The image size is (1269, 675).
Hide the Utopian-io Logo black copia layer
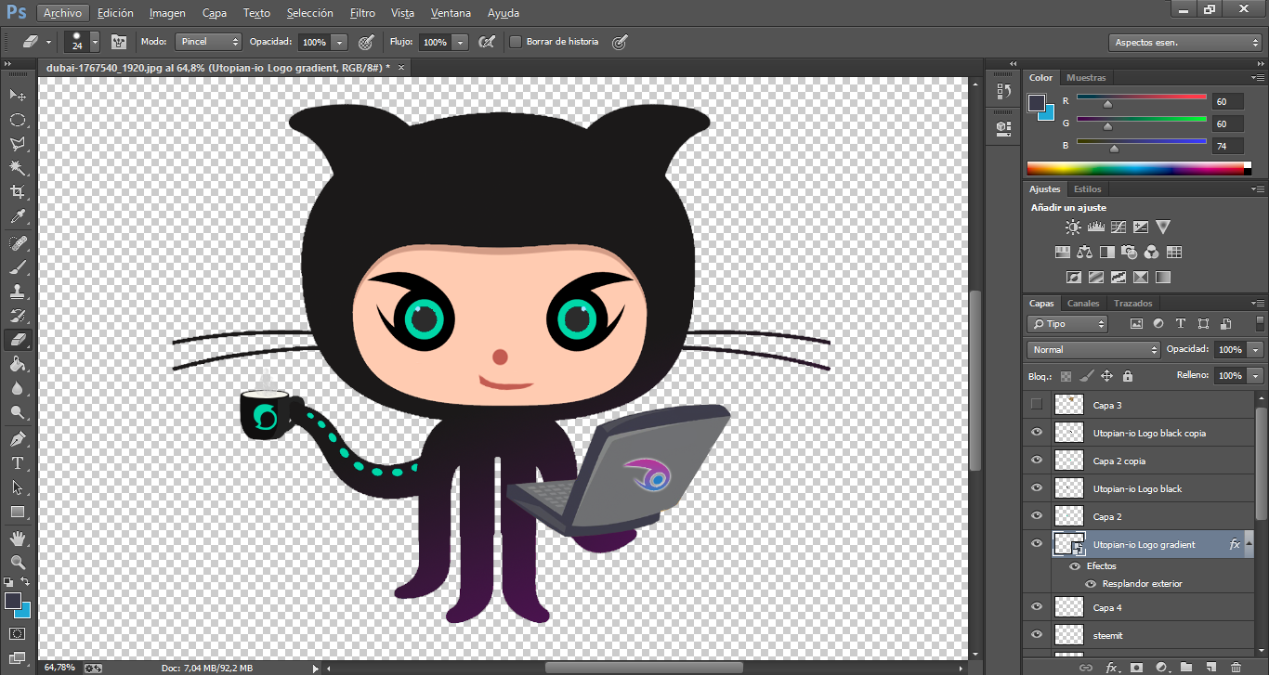point(1037,433)
